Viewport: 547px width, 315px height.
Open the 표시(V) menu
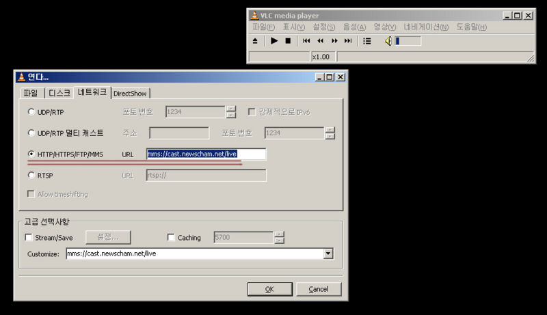point(294,27)
